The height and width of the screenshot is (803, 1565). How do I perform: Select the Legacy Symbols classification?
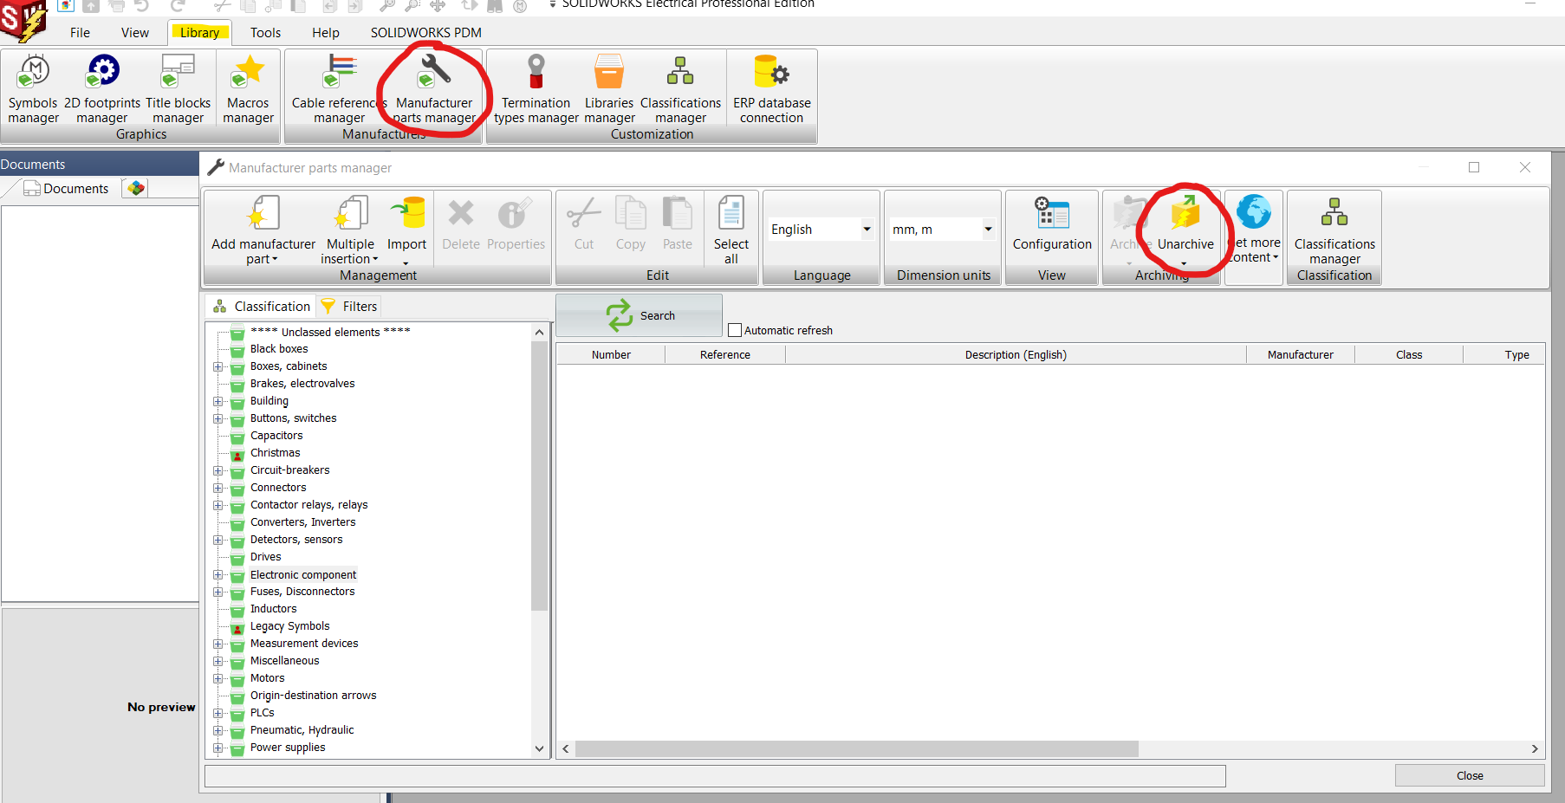click(289, 626)
